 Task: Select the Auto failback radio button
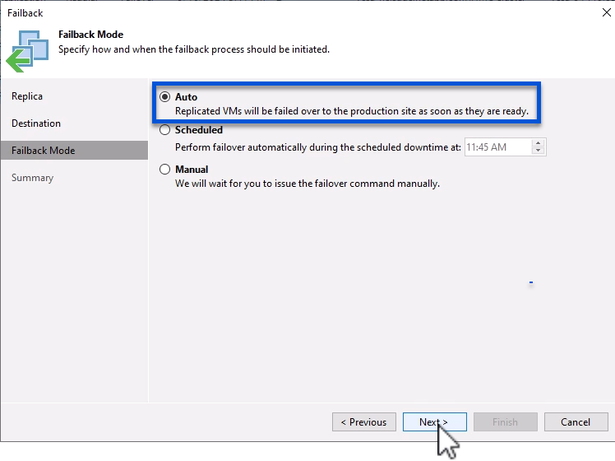click(165, 97)
